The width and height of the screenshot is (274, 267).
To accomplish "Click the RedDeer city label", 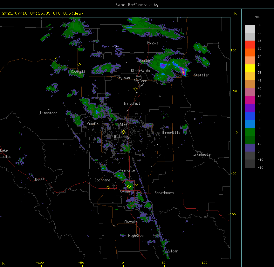I will [140, 81].
